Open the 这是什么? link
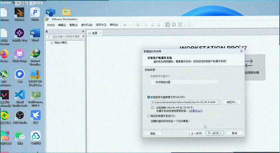The image size is (280, 153). point(196,111)
